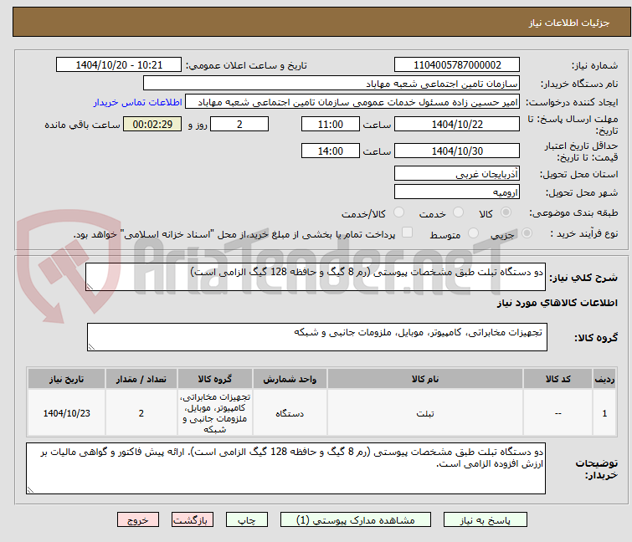The width and height of the screenshot is (632, 542).
Task: Click the buyer name field سازمان تامین اجتماعی
Action: click(331, 84)
